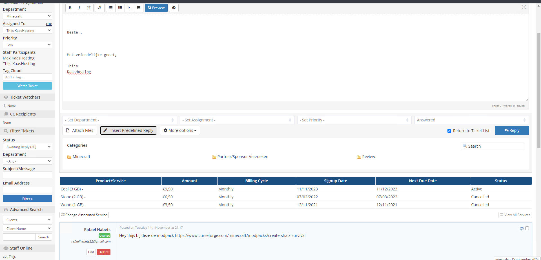The image size is (541, 260).
Task: Open the markdown help question mark icon
Action: (174, 8)
